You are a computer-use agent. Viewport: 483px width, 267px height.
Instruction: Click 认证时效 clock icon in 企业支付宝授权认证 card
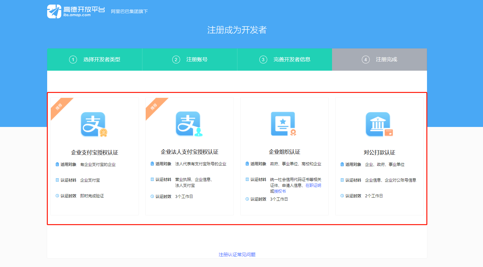pos(57,196)
